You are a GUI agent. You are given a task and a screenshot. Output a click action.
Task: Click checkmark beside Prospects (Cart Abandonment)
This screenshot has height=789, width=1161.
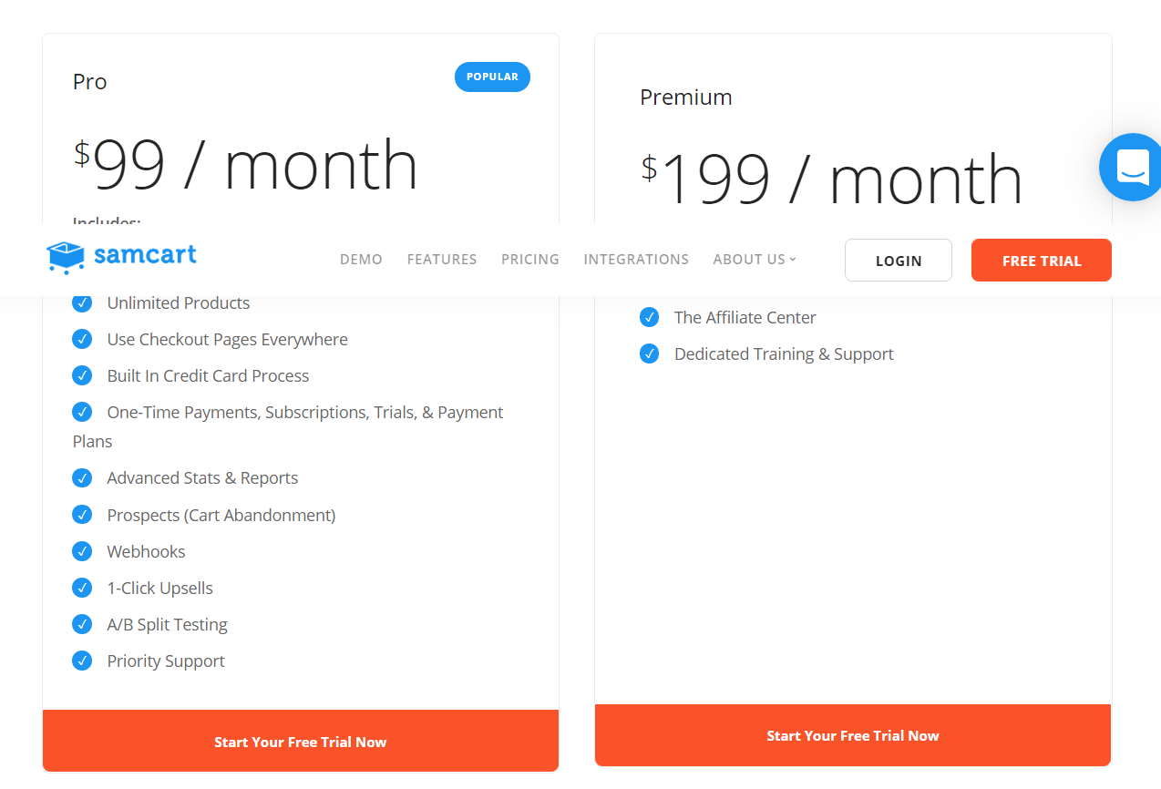tap(82, 515)
